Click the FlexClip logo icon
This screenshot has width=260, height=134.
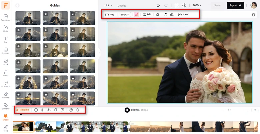pyautogui.click(x=6, y=5)
